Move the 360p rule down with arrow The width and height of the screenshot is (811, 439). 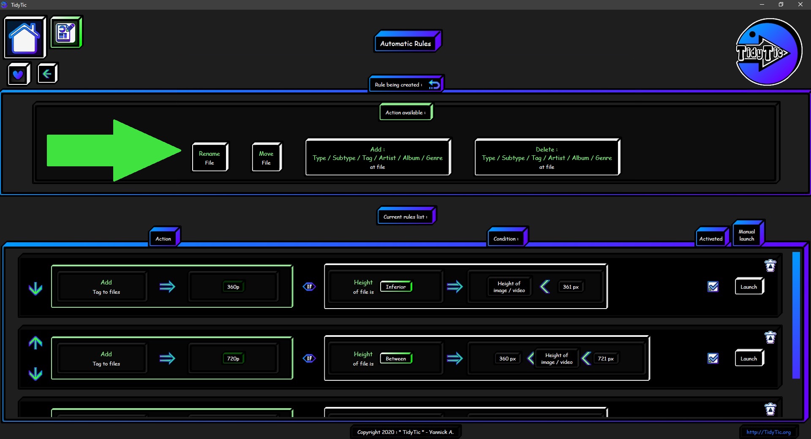[x=35, y=289]
